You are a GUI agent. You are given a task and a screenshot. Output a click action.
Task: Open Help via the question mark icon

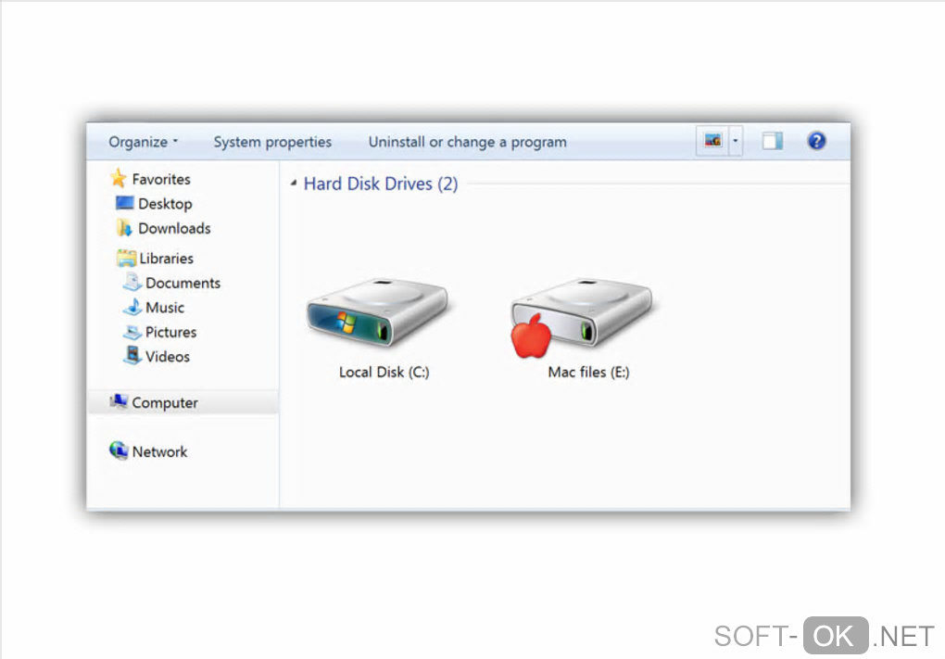(x=816, y=141)
